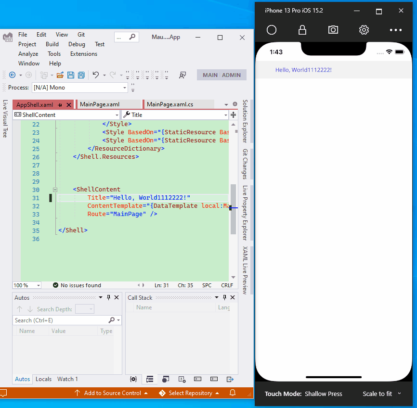417x408 pixels.
Task: Open the Autos panel window position dropdown
Action: point(101,297)
